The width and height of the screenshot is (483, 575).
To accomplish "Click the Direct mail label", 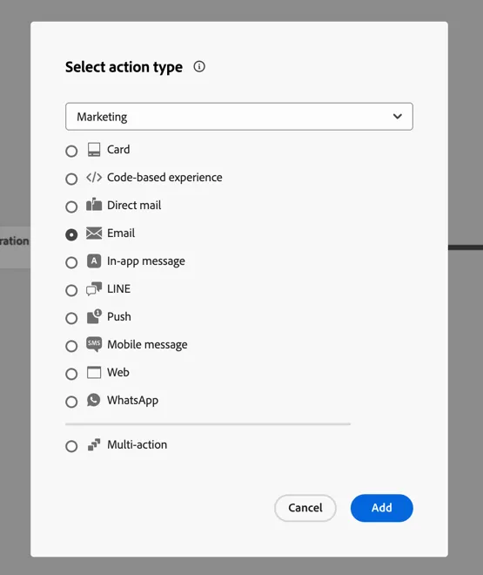I will point(134,206).
